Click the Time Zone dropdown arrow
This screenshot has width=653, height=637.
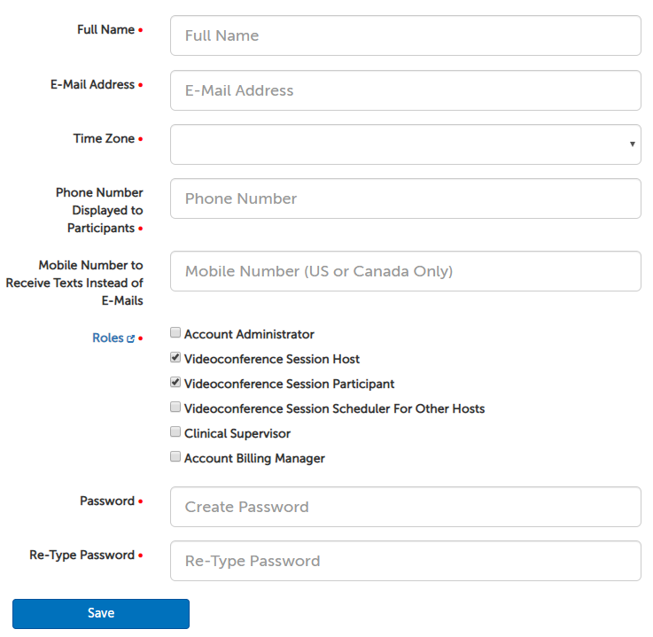point(632,144)
